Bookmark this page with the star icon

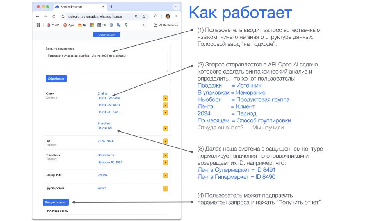pyautogui.click(x=144, y=16)
